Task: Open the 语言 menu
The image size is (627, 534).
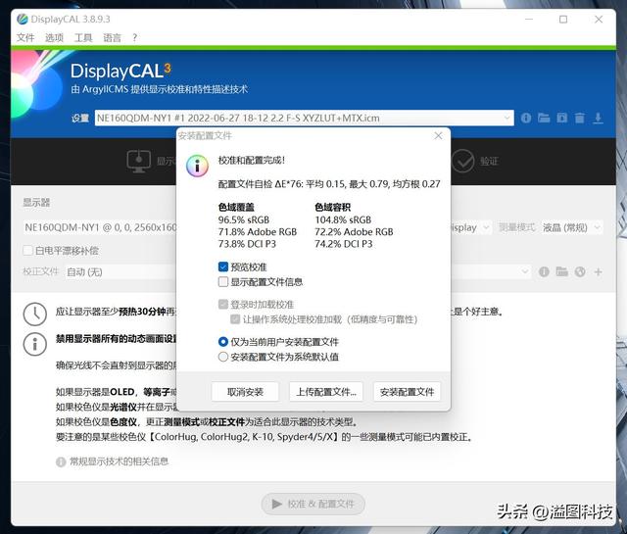Action: point(113,38)
